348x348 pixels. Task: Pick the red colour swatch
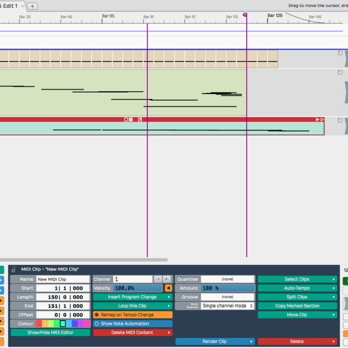pyautogui.click(x=39, y=324)
